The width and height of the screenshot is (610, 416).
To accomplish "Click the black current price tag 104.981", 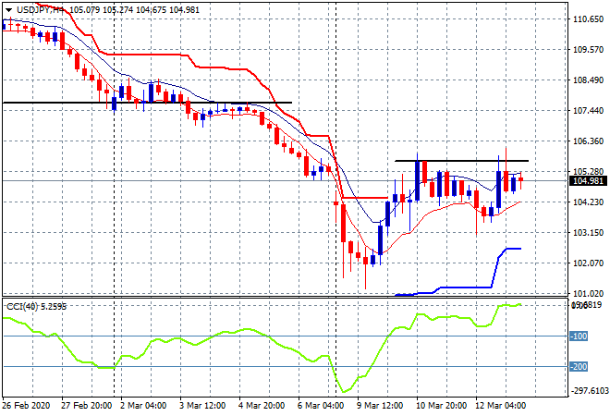I will 588,181.
